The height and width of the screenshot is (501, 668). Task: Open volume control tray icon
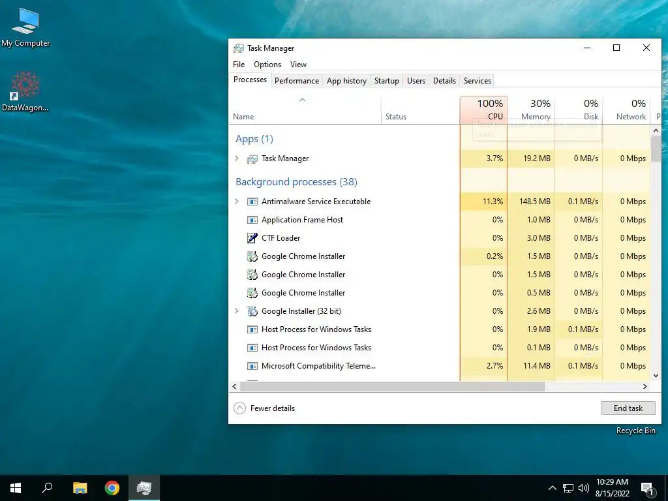pyautogui.click(x=584, y=488)
